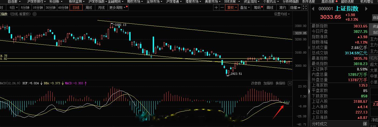Toggle 简约 simplified view

click(282, 8)
